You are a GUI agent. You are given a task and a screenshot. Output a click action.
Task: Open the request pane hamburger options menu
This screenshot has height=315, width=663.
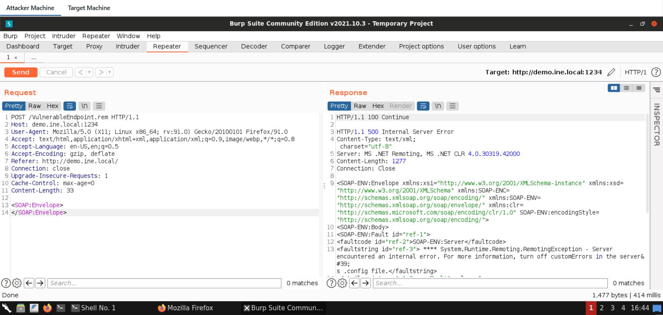coord(99,106)
